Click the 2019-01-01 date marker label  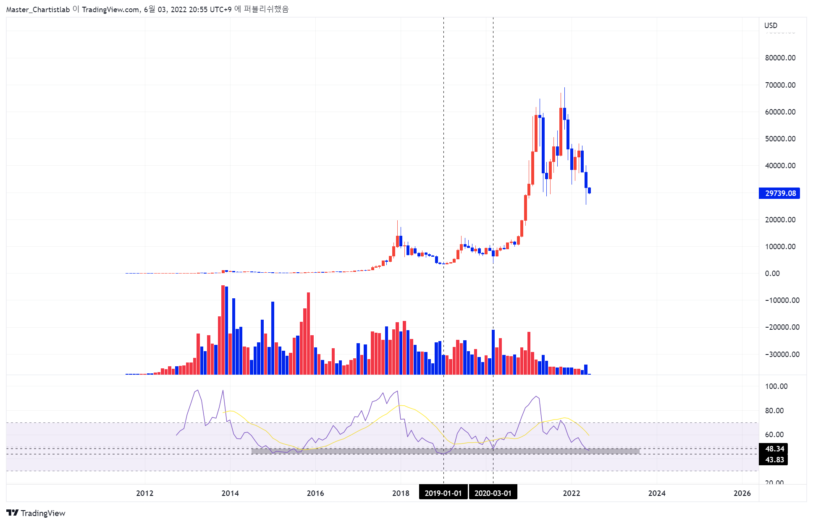click(443, 493)
